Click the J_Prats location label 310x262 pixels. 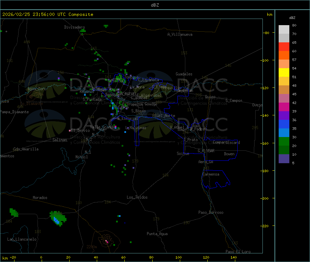click(190, 139)
